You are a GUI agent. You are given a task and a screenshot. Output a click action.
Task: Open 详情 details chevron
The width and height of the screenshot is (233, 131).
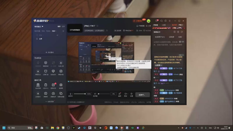point(181,25)
